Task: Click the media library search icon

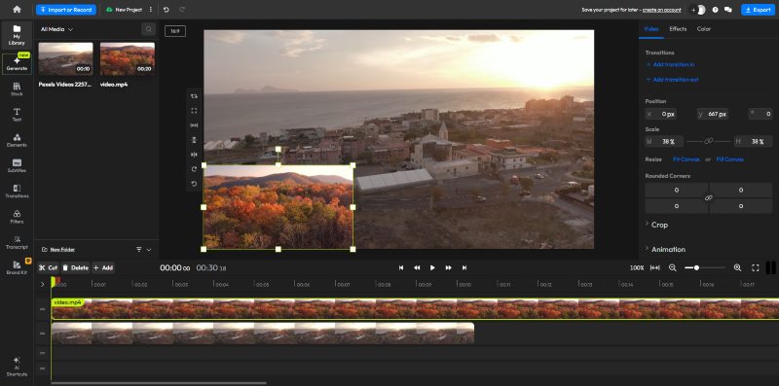Action: coord(148,29)
